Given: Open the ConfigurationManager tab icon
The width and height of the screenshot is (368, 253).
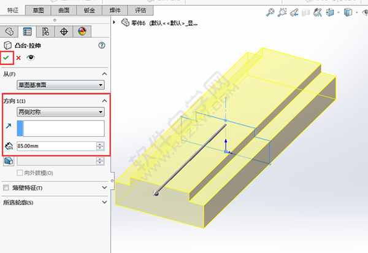Looking at the screenshot, I should 45,31.
